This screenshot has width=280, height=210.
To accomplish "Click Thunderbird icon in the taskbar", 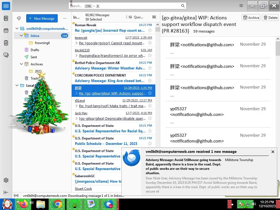I will point(109,204).
